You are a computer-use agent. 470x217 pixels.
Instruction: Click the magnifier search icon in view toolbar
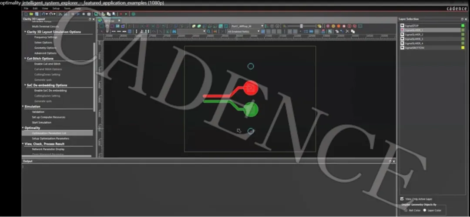(209, 32)
